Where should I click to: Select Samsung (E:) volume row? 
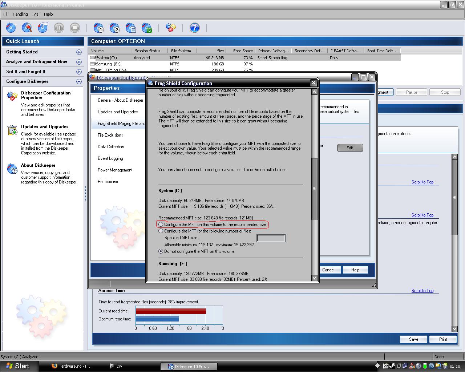244,64
